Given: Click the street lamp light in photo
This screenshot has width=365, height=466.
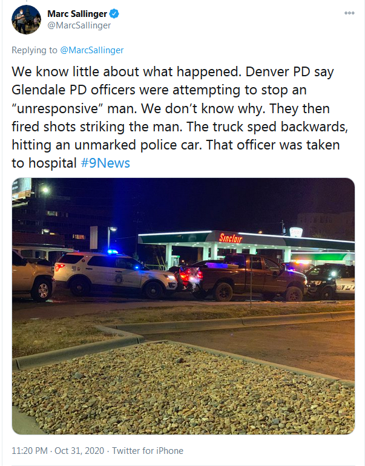Looking at the screenshot, I should click(45, 189).
